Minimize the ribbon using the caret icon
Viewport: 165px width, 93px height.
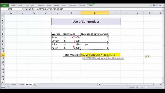pos(151,5)
